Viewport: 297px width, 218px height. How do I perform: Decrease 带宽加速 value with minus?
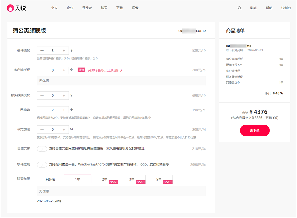tap(42, 129)
